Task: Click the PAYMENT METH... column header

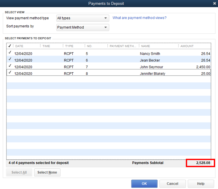Action: coord(123,46)
